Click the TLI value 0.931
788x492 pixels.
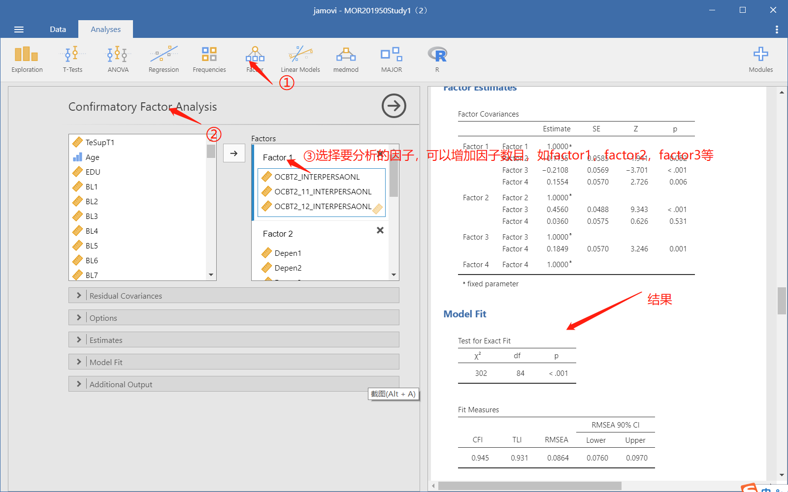(x=519, y=458)
